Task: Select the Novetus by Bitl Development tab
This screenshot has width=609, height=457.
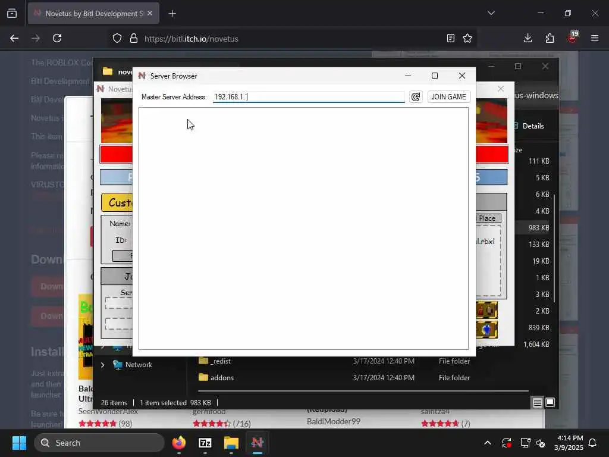Action: click(x=93, y=14)
